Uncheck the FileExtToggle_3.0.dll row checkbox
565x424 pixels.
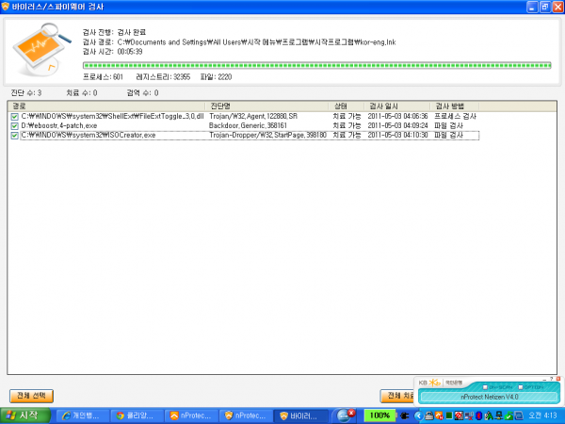point(14,117)
